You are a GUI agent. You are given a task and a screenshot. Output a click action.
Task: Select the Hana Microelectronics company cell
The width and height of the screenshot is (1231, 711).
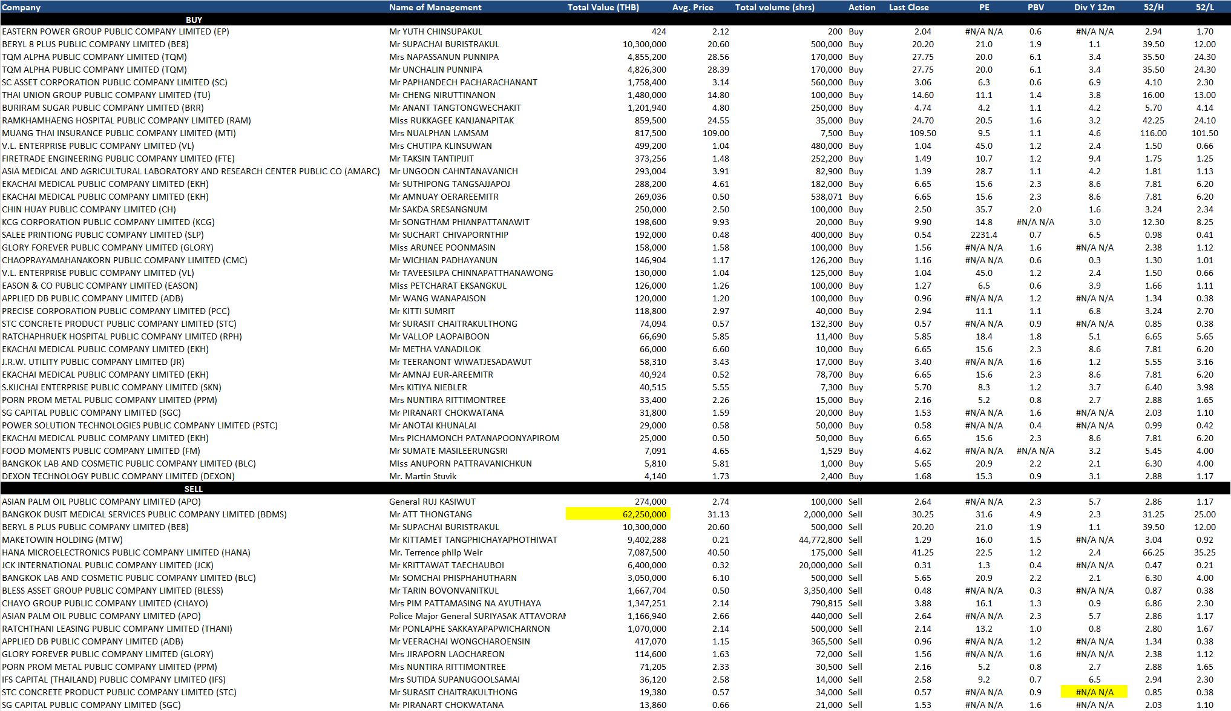coord(126,552)
